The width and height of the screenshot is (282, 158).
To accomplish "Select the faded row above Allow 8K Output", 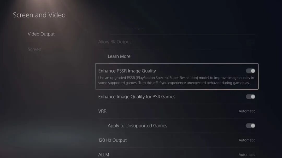I will 177,28.
